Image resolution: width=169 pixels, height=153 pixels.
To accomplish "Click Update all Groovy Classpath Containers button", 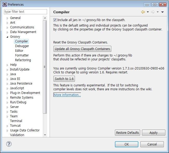I will point(82,49).
